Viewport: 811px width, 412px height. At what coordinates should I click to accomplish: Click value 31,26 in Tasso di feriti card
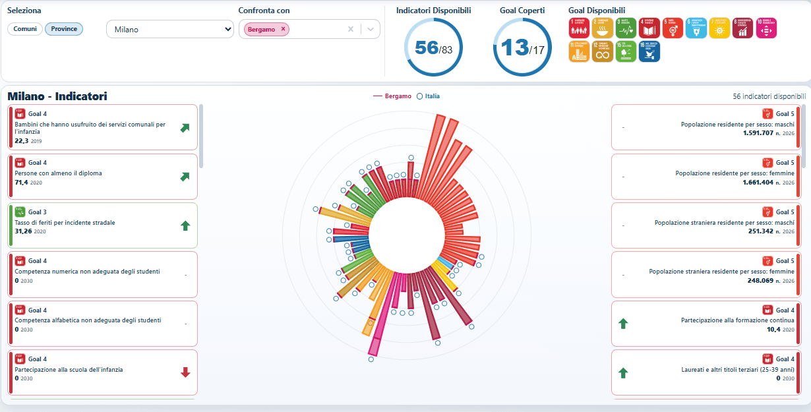23,231
